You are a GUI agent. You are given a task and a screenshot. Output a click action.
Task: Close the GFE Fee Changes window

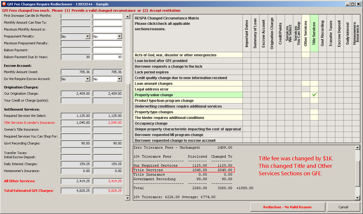pyautogui.click(x=358, y=4)
